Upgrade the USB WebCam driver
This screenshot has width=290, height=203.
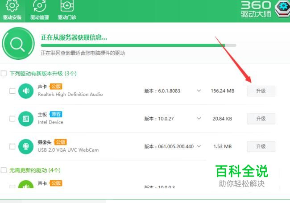[261, 147]
